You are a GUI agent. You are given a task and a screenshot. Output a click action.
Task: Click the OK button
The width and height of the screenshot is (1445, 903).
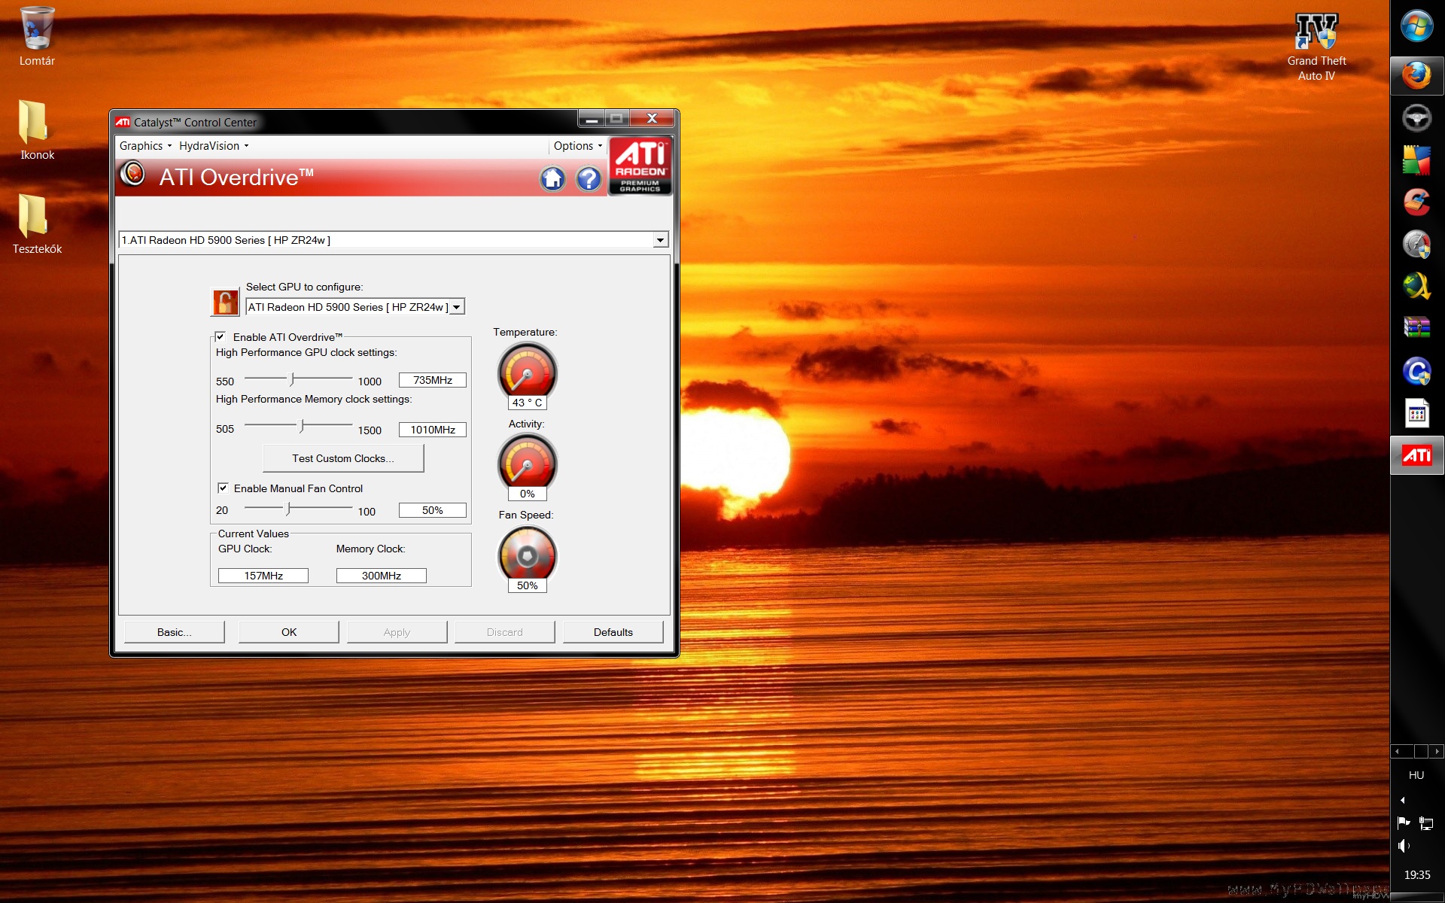click(289, 632)
